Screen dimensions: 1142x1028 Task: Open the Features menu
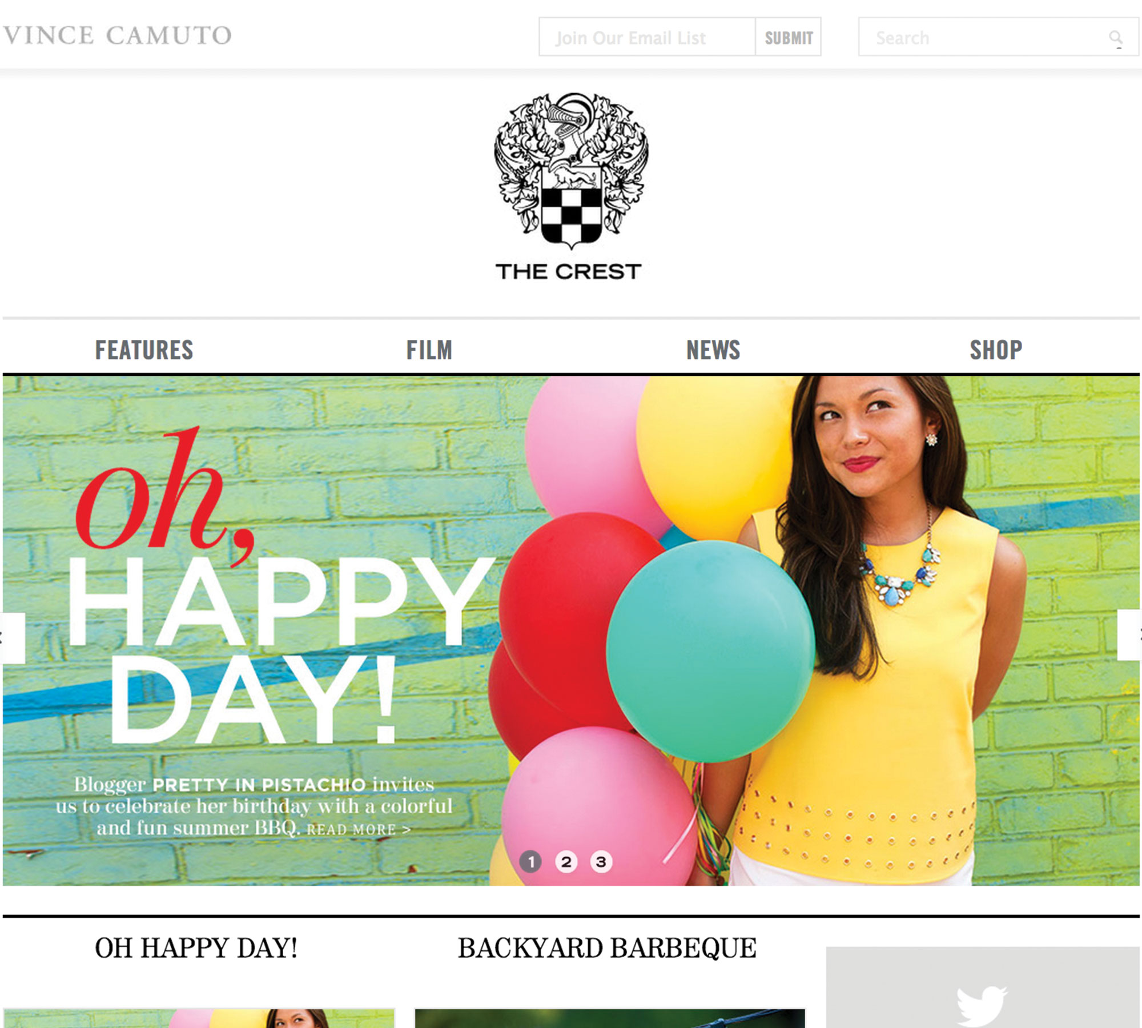tap(144, 350)
